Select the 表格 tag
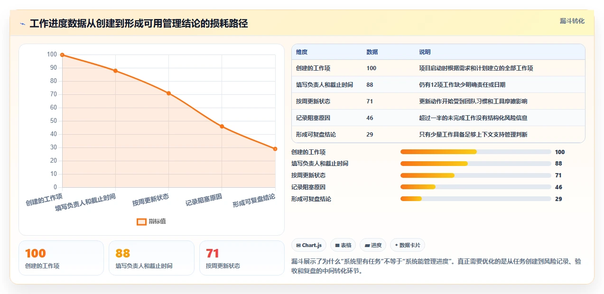Screen dimensions: 604x294 pos(343,245)
